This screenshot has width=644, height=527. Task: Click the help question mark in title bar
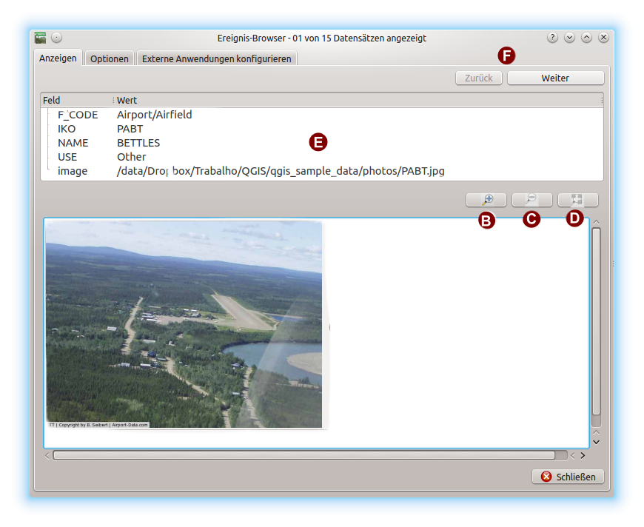click(552, 38)
